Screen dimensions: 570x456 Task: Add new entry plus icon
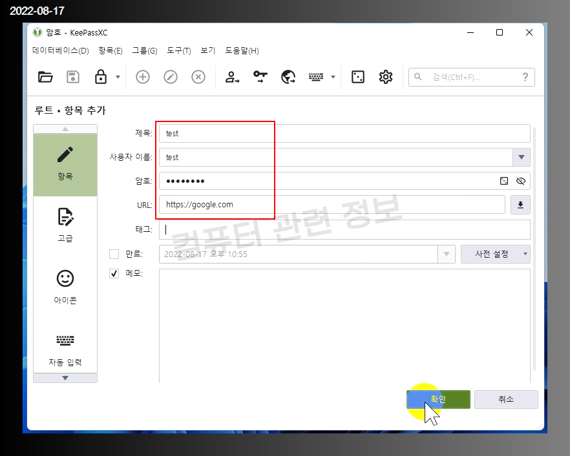[x=142, y=77]
